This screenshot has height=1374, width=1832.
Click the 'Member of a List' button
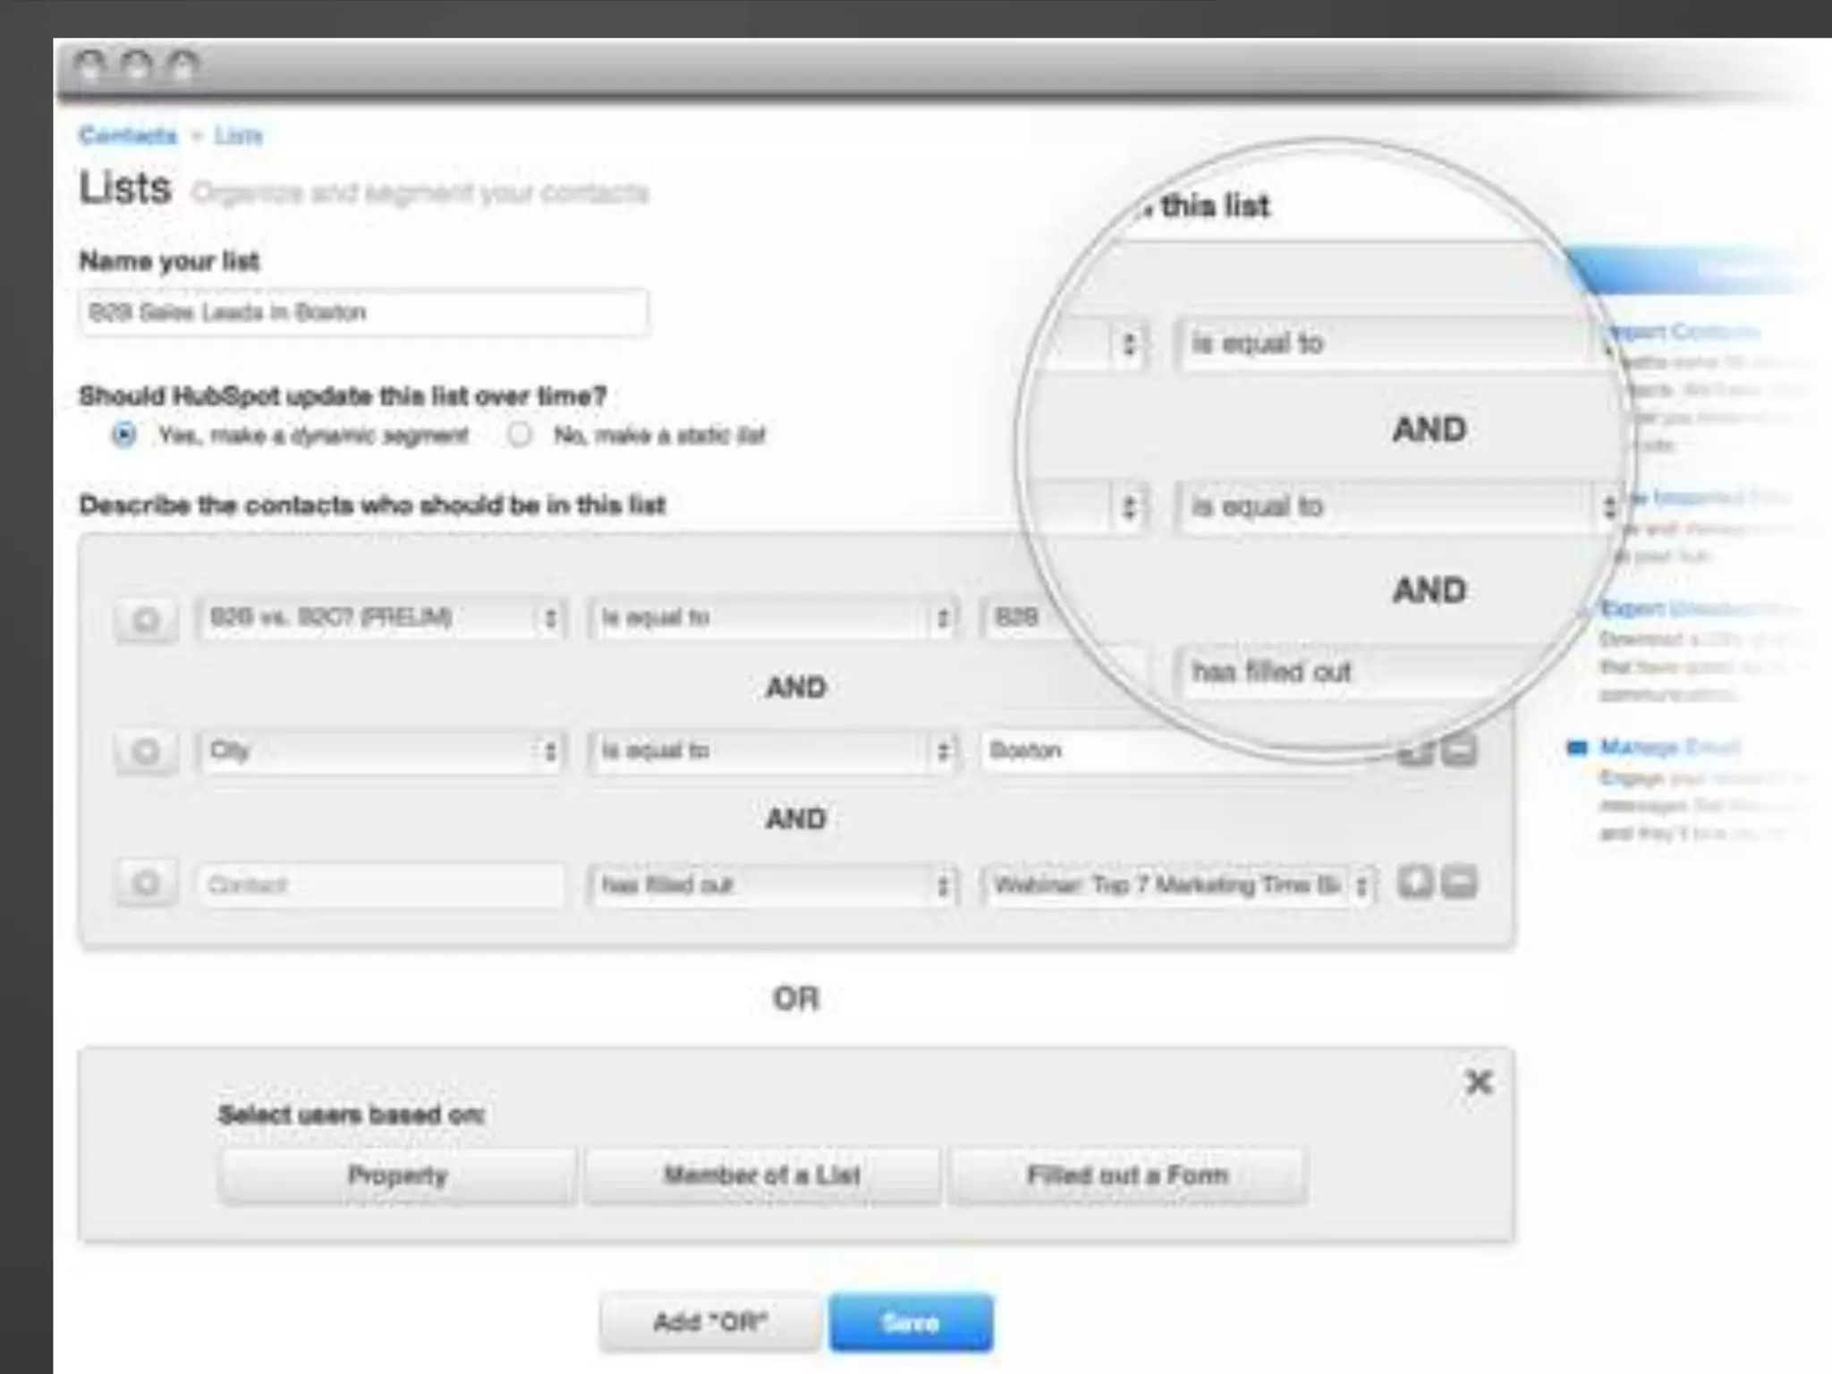762,1175
